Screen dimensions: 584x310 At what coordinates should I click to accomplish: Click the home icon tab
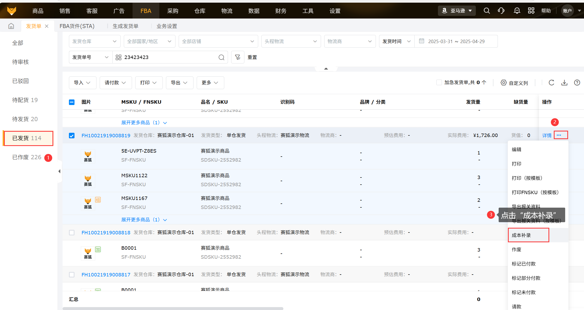click(x=11, y=26)
